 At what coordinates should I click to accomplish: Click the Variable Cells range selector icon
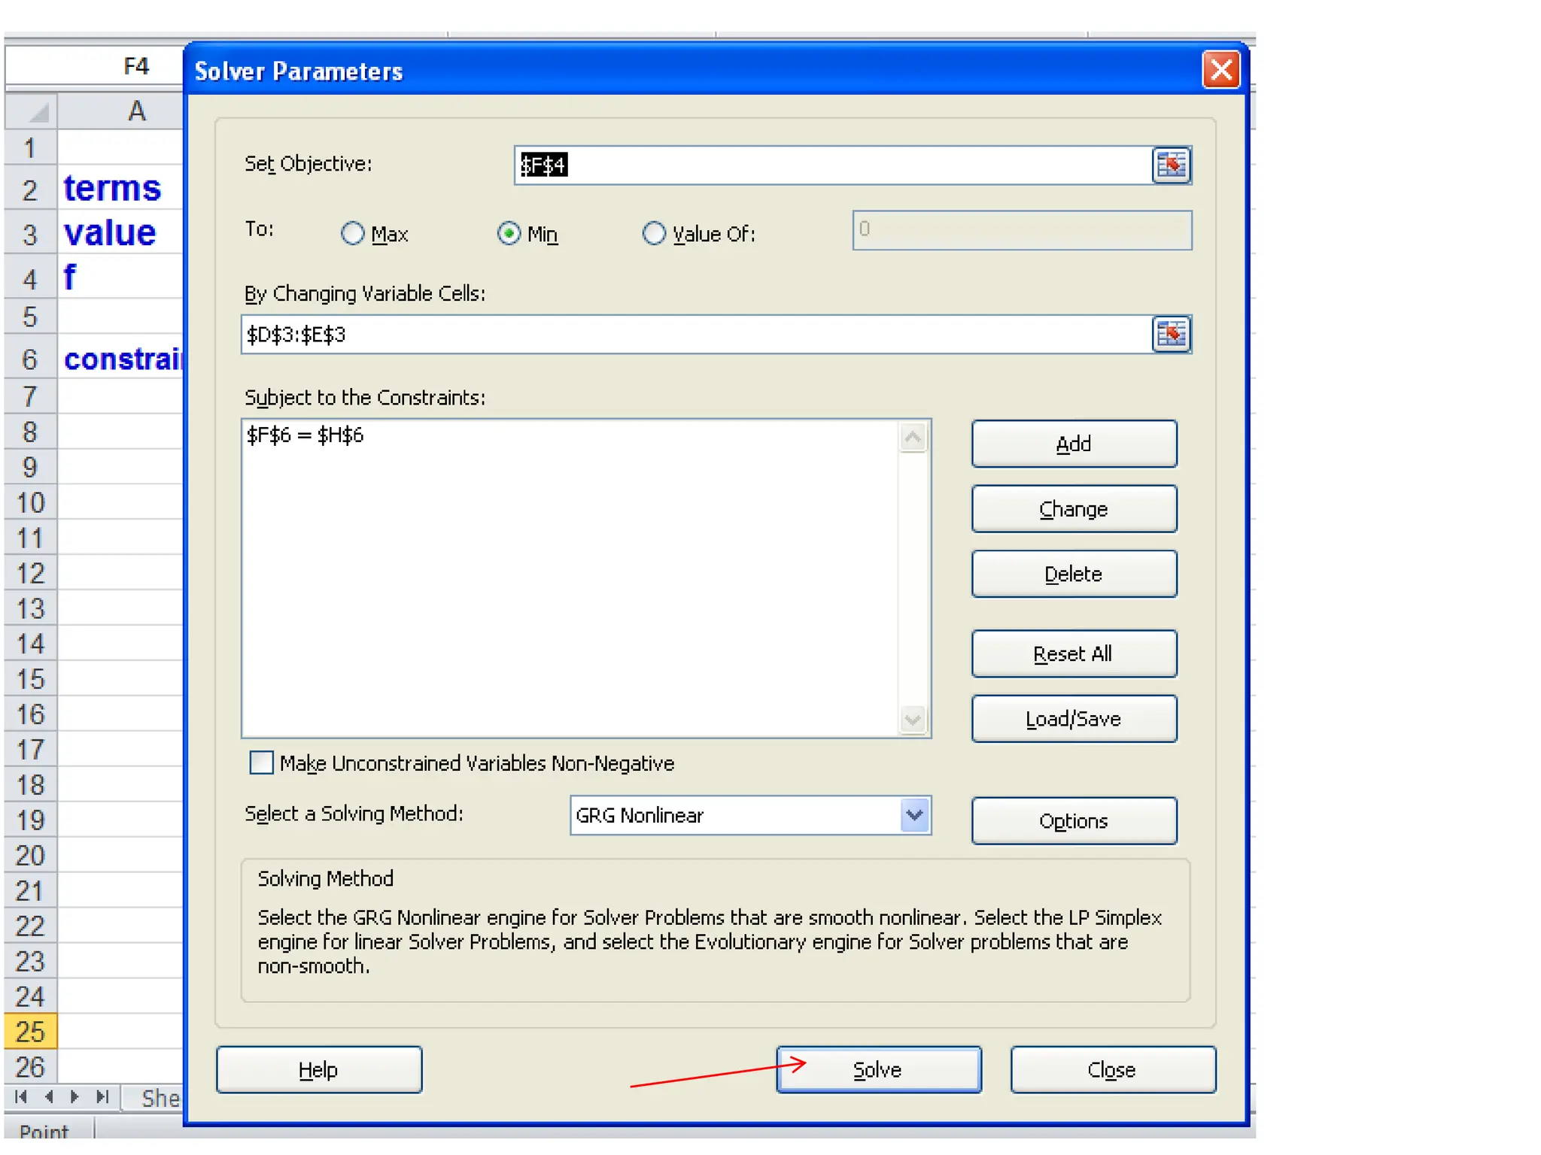point(1171,334)
